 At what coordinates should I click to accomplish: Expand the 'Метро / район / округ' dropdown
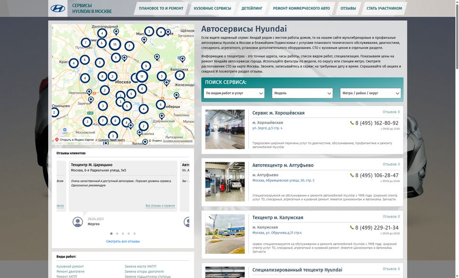click(x=370, y=93)
